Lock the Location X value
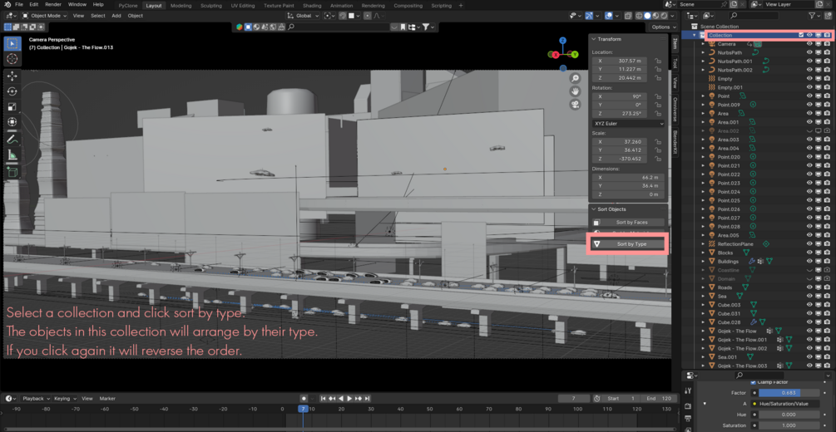The height and width of the screenshot is (432, 836). [658, 61]
